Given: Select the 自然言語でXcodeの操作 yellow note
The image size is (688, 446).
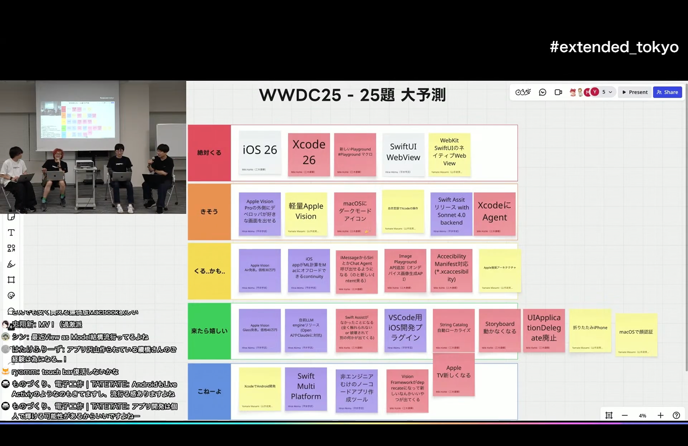Looking at the screenshot, I should 403,212.
